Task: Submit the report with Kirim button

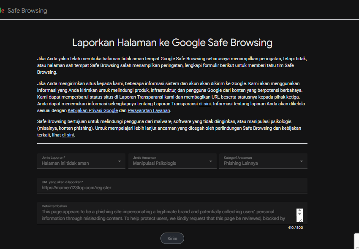Action: pos(172,238)
